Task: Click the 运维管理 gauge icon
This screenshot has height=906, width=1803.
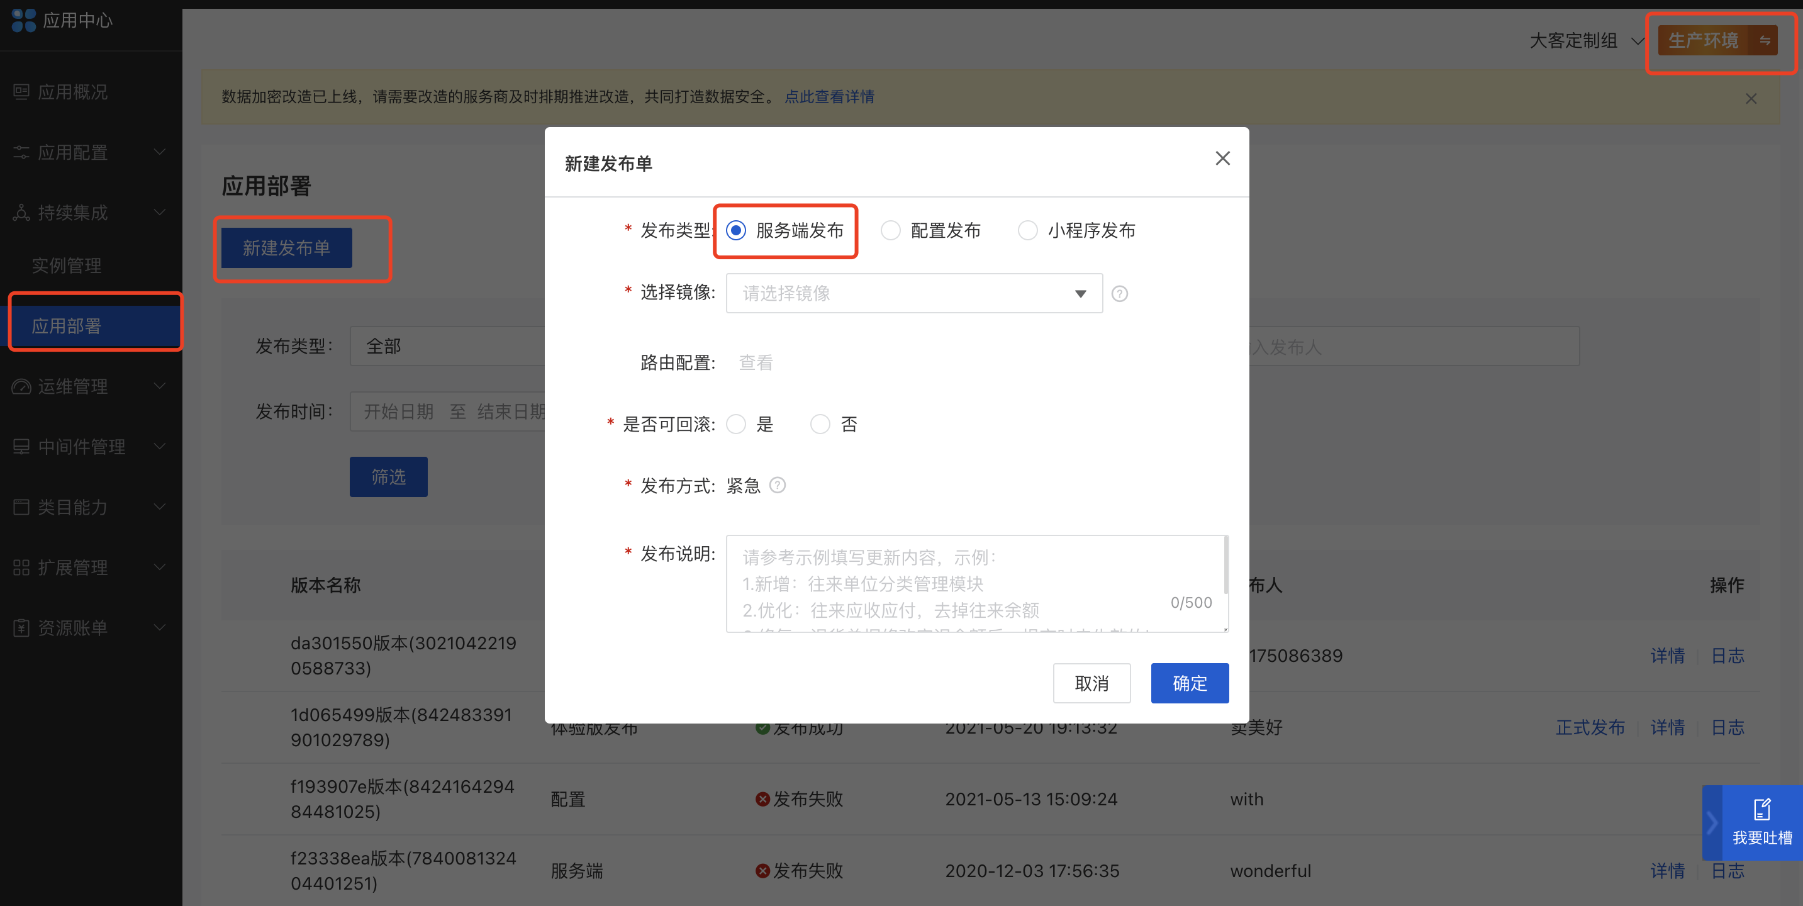Action: click(21, 386)
